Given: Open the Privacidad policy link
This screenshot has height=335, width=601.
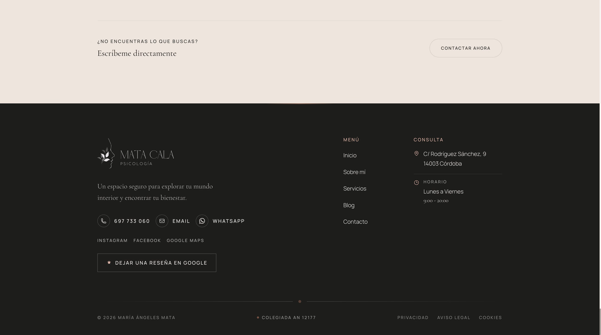Looking at the screenshot, I should (x=413, y=318).
